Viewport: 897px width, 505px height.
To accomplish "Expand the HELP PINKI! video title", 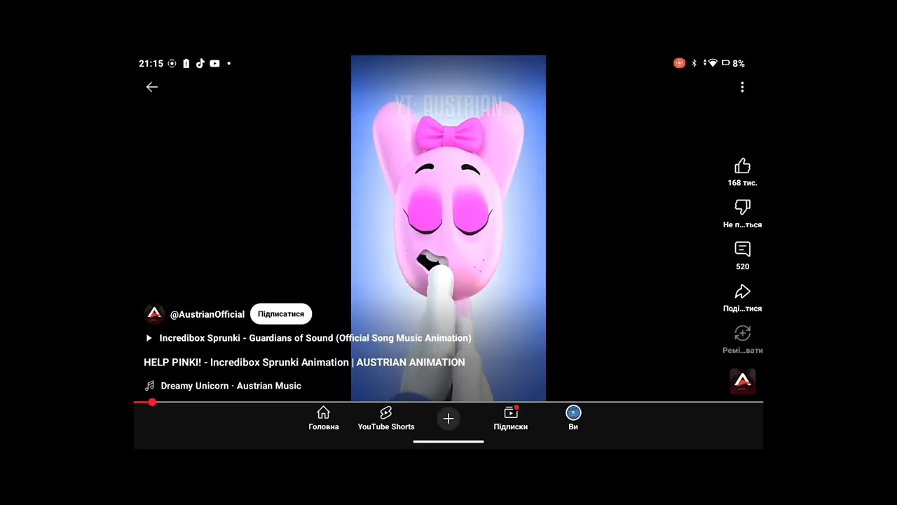I will click(304, 363).
